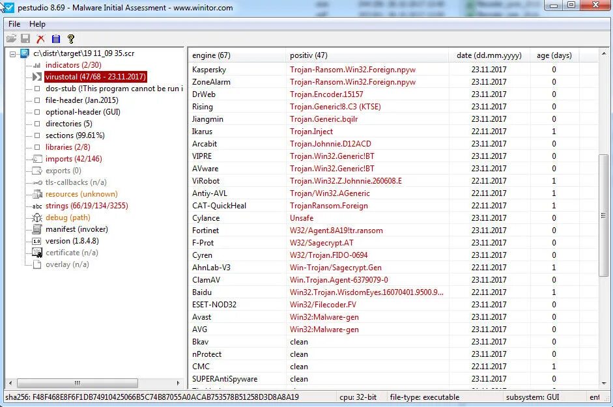Sort by the age (days) column header
613x407 pixels.
(x=554, y=55)
